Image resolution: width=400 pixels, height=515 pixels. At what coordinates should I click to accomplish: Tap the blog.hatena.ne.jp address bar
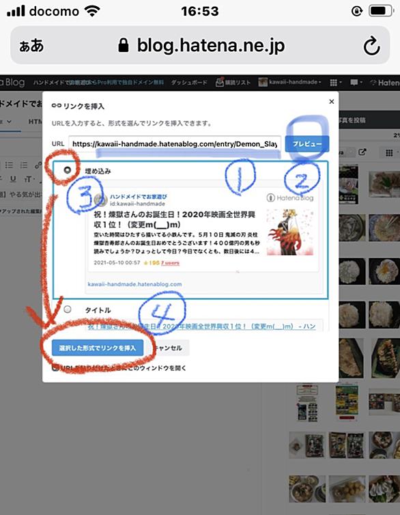[200, 45]
